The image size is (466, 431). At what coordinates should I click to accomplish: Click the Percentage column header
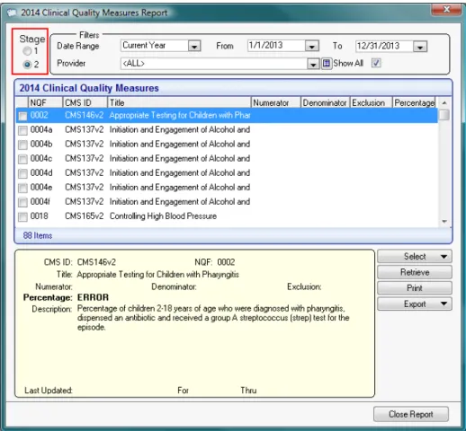[x=414, y=102]
